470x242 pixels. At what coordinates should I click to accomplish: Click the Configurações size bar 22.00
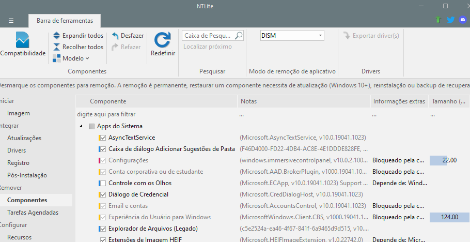[x=449, y=160]
